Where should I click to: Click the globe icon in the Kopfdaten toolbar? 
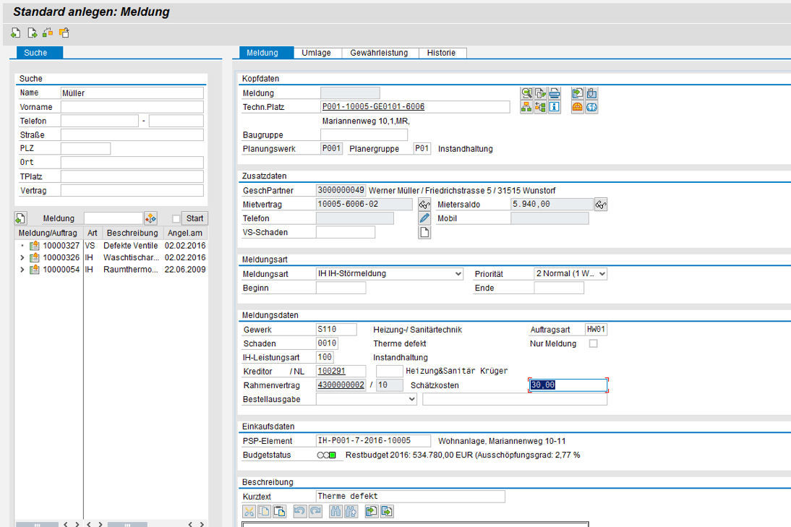coord(591,106)
